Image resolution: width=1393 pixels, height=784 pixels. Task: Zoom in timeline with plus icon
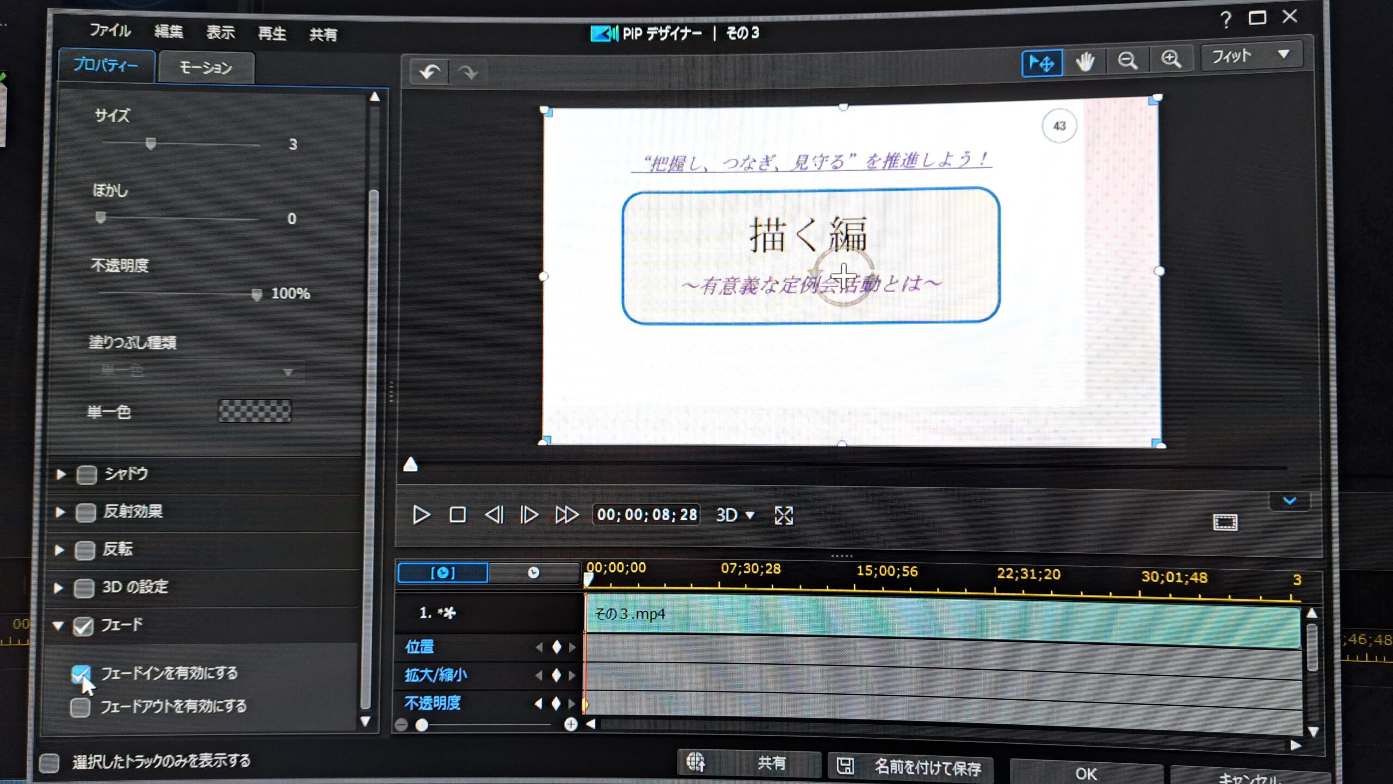point(570,724)
